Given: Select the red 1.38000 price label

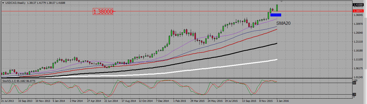Looking at the screenshot, I should [103, 11].
